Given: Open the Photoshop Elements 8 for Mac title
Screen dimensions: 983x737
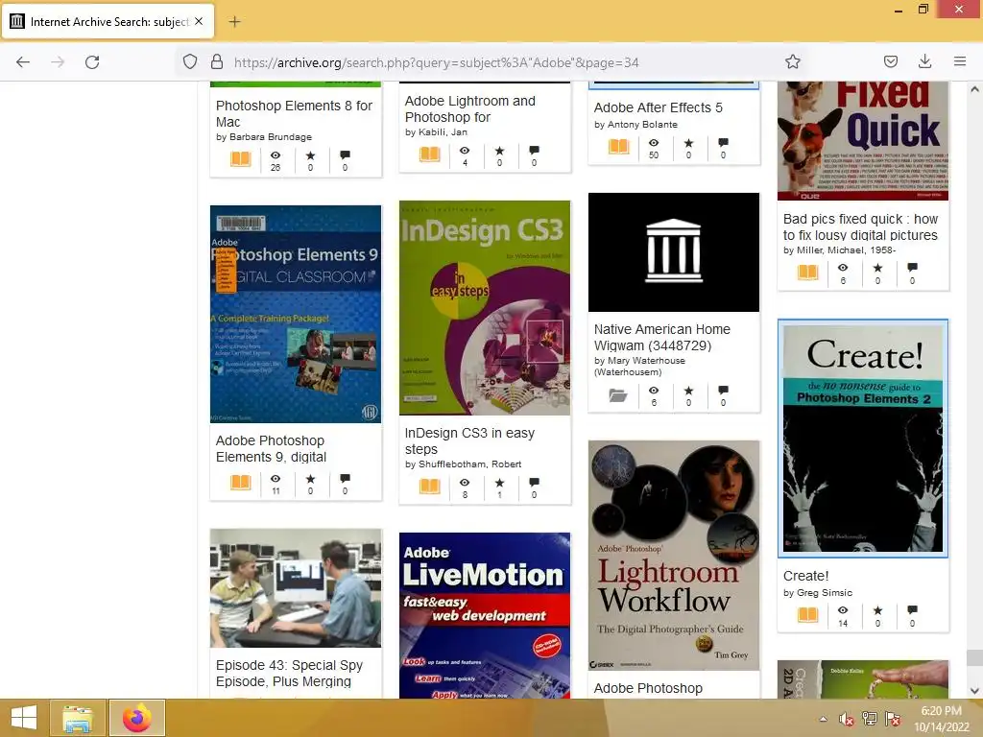Looking at the screenshot, I should coord(294,113).
